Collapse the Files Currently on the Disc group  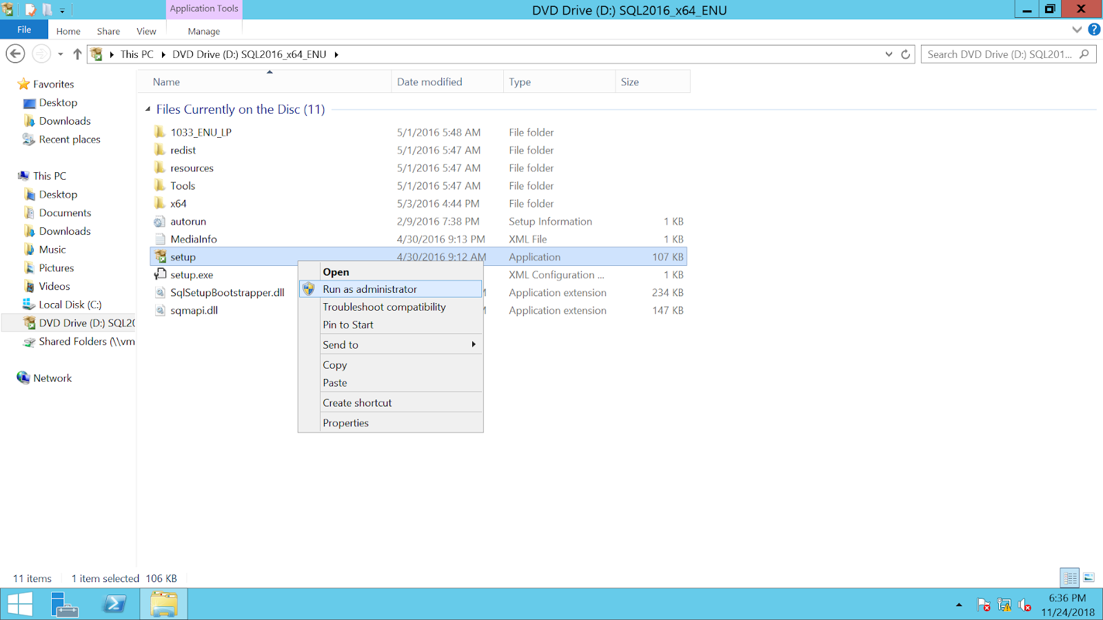[x=147, y=109]
